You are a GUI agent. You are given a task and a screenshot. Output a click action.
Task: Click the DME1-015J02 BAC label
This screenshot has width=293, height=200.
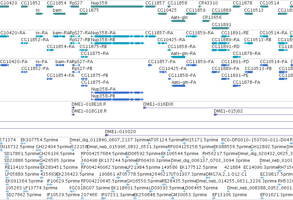click(228, 111)
